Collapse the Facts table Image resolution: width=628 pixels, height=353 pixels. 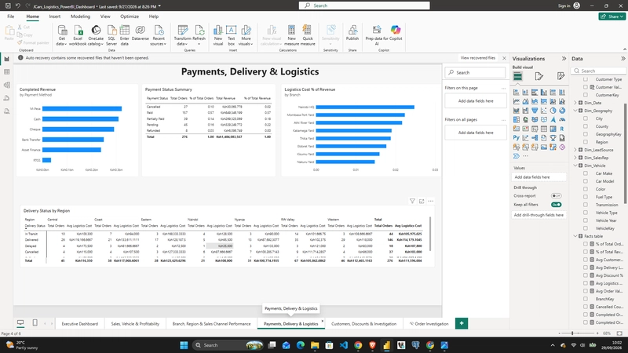(x=575, y=236)
